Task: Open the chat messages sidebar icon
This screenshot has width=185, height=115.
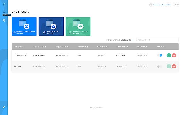Action: click(4, 20)
